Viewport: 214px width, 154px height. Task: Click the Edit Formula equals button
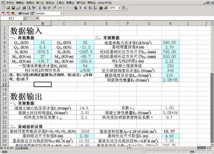tap(37, 18)
